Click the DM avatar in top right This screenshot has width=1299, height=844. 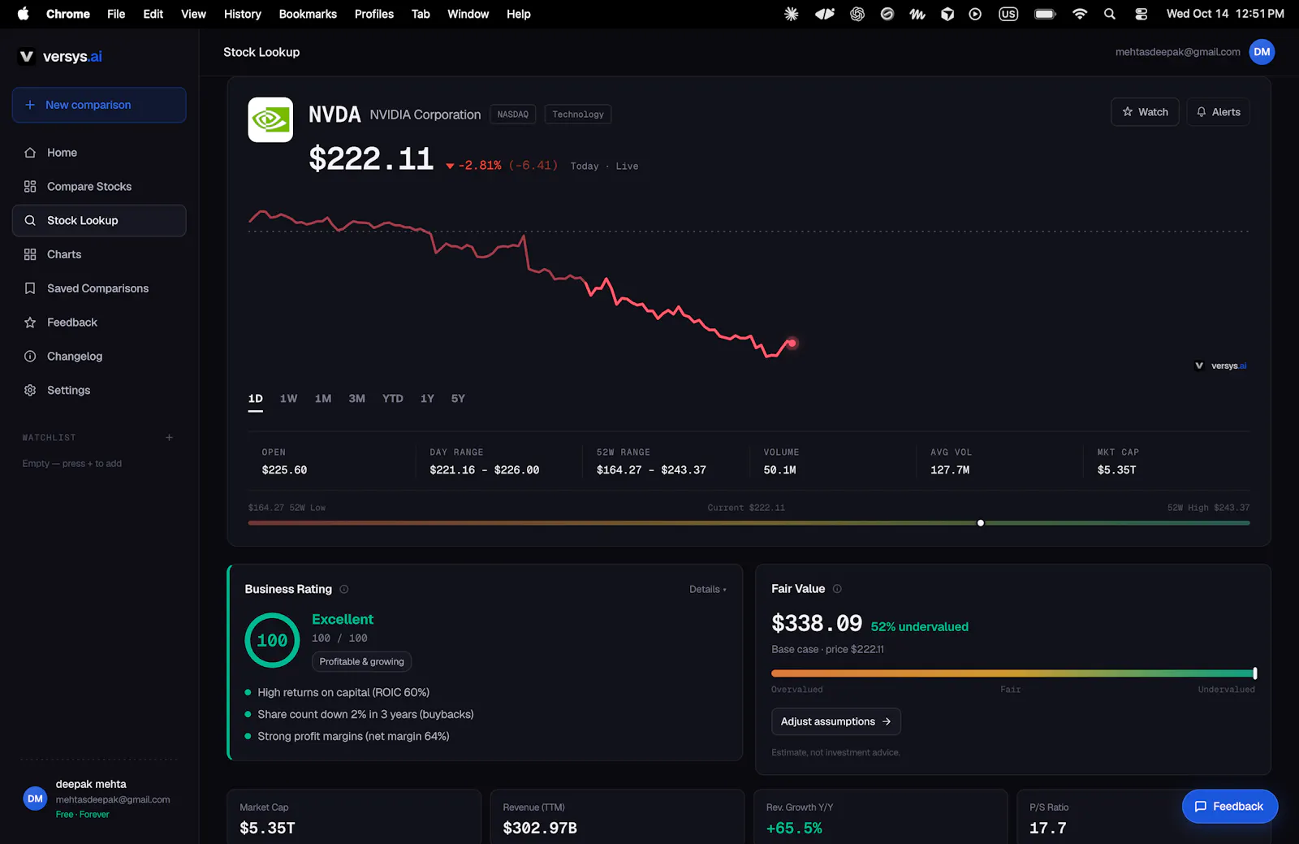(x=1262, y=52)
